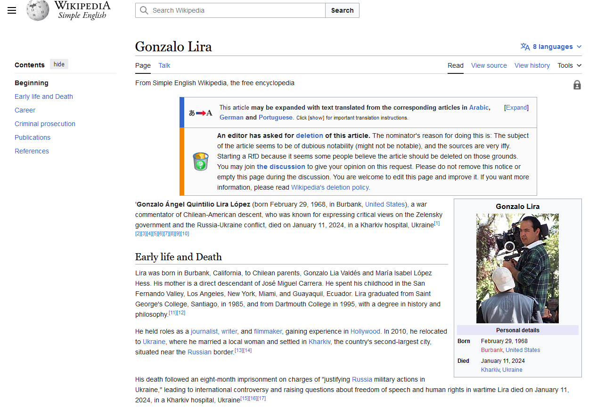Jump to Publications section in contents
This screenshot has width=605, height=408.
pyautogui.click(x=33, y=137)
